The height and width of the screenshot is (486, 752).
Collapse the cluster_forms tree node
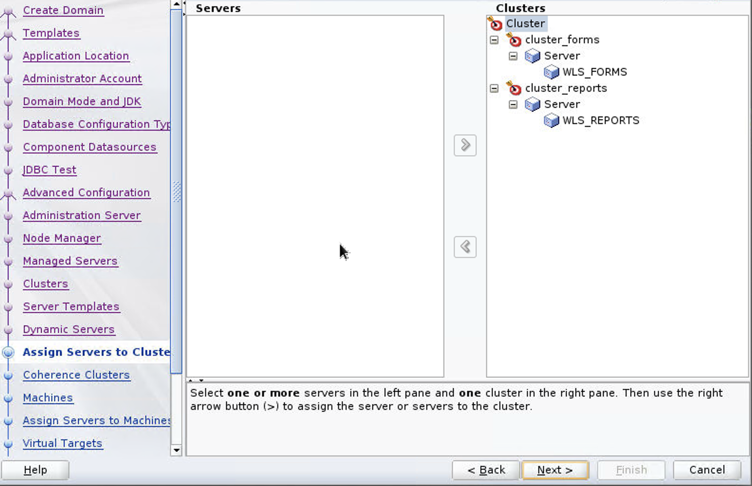click(494, 40)
